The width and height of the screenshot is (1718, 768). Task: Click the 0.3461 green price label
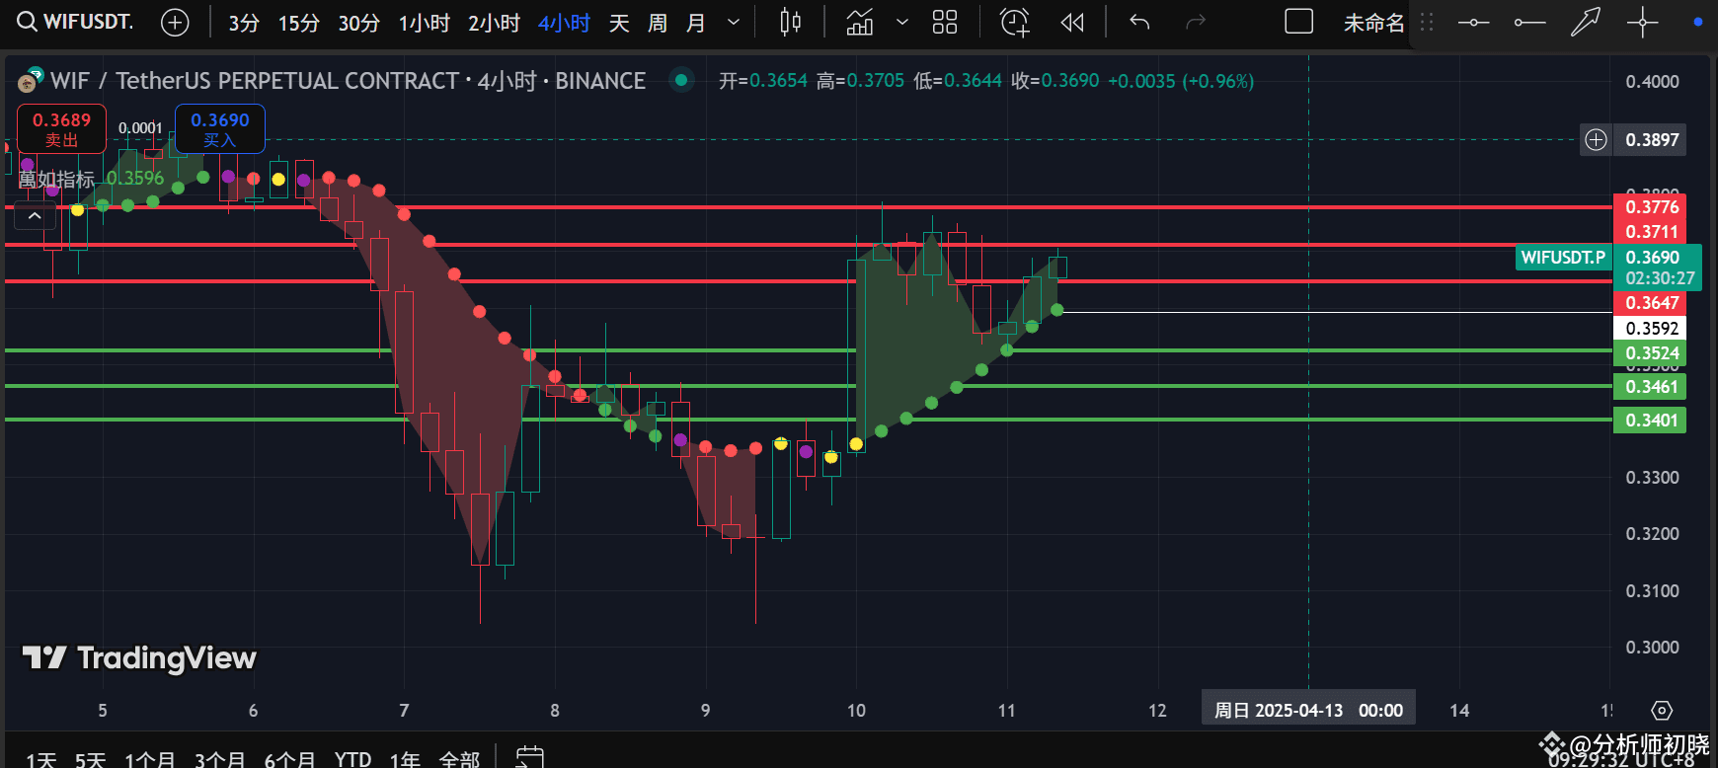pos(1652,387)
